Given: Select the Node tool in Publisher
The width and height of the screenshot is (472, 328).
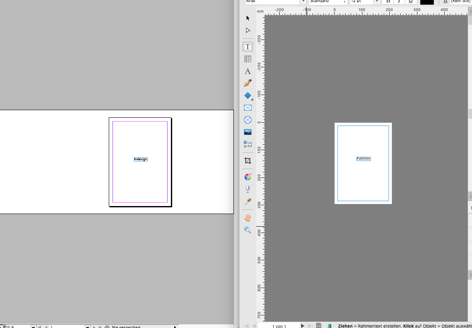Looking at the screenshot, I should [x=248, y=30].
